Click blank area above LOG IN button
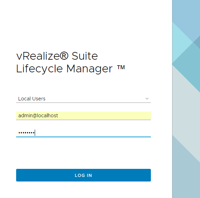The width and height of the screenshot is (200, 198). [x=84, y=153]
